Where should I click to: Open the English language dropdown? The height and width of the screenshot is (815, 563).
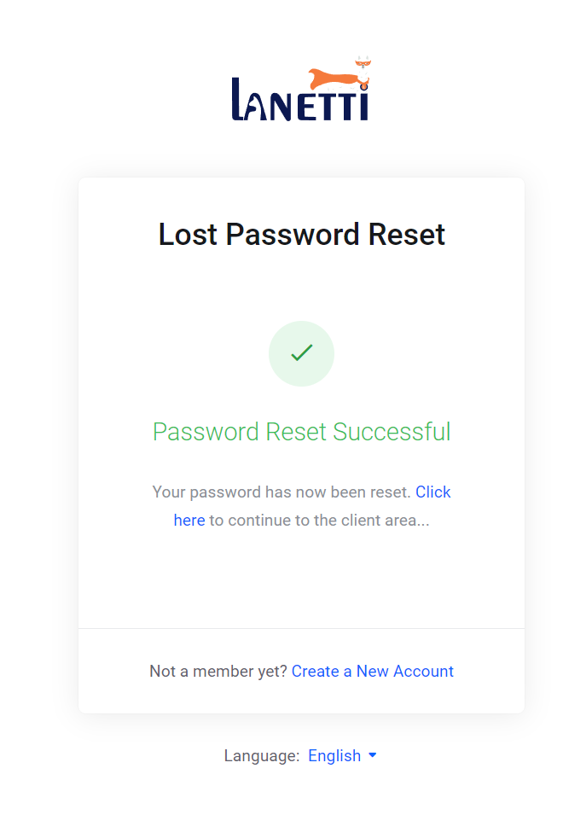[x=342, y=755]
